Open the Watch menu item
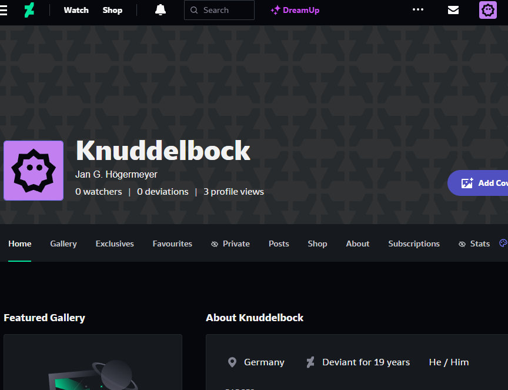This screenshot has width=508, height=390. coord(76,11)
